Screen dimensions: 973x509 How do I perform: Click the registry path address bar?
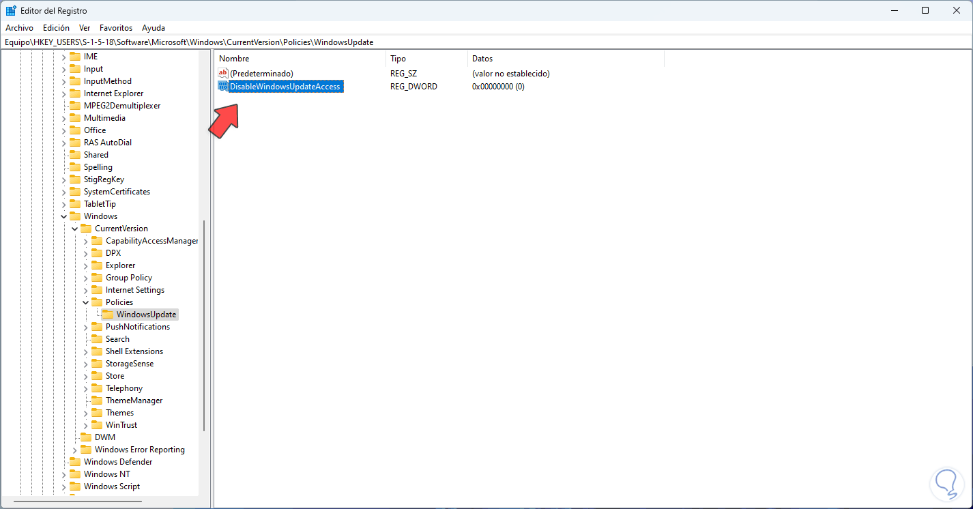(x=486, y=42)
